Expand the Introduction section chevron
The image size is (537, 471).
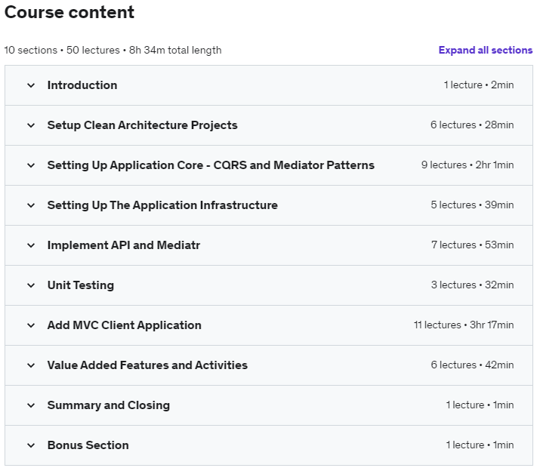[31, 85]
